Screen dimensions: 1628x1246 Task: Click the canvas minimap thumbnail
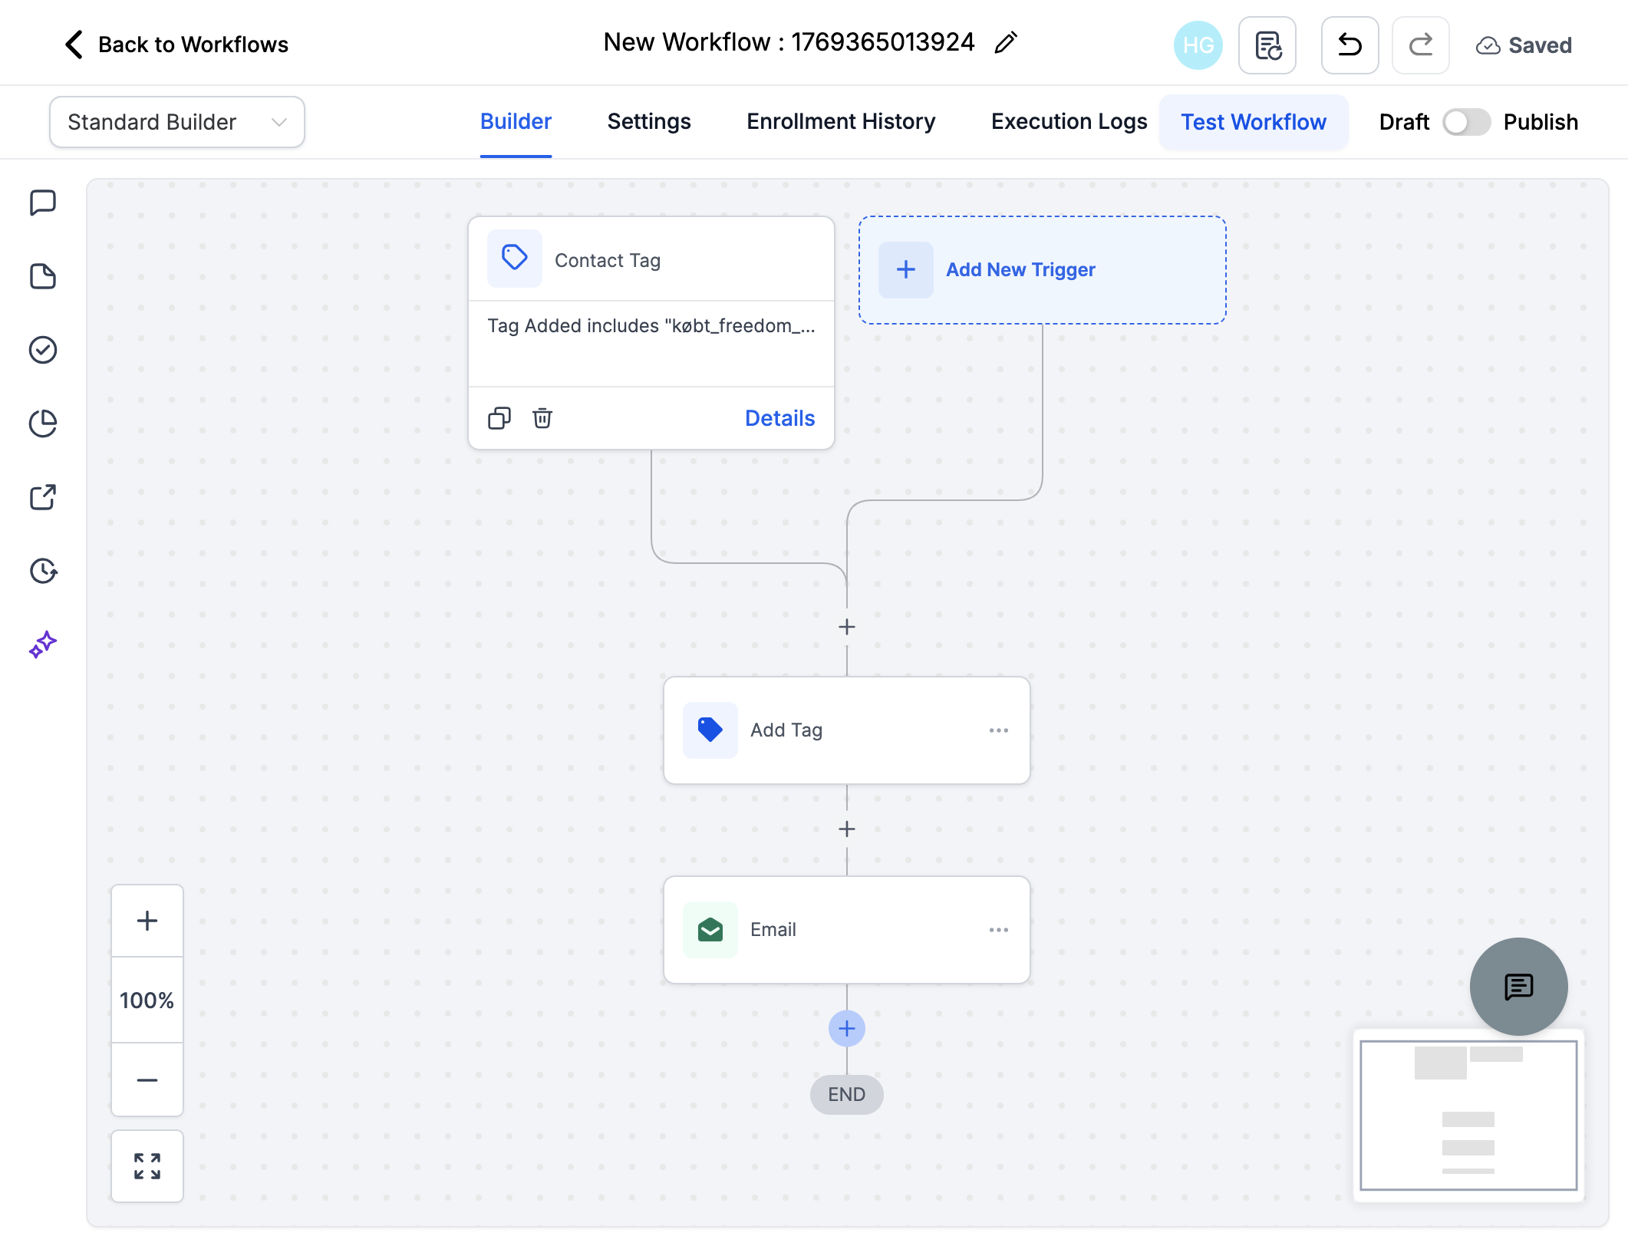tap(1468, 1116)
